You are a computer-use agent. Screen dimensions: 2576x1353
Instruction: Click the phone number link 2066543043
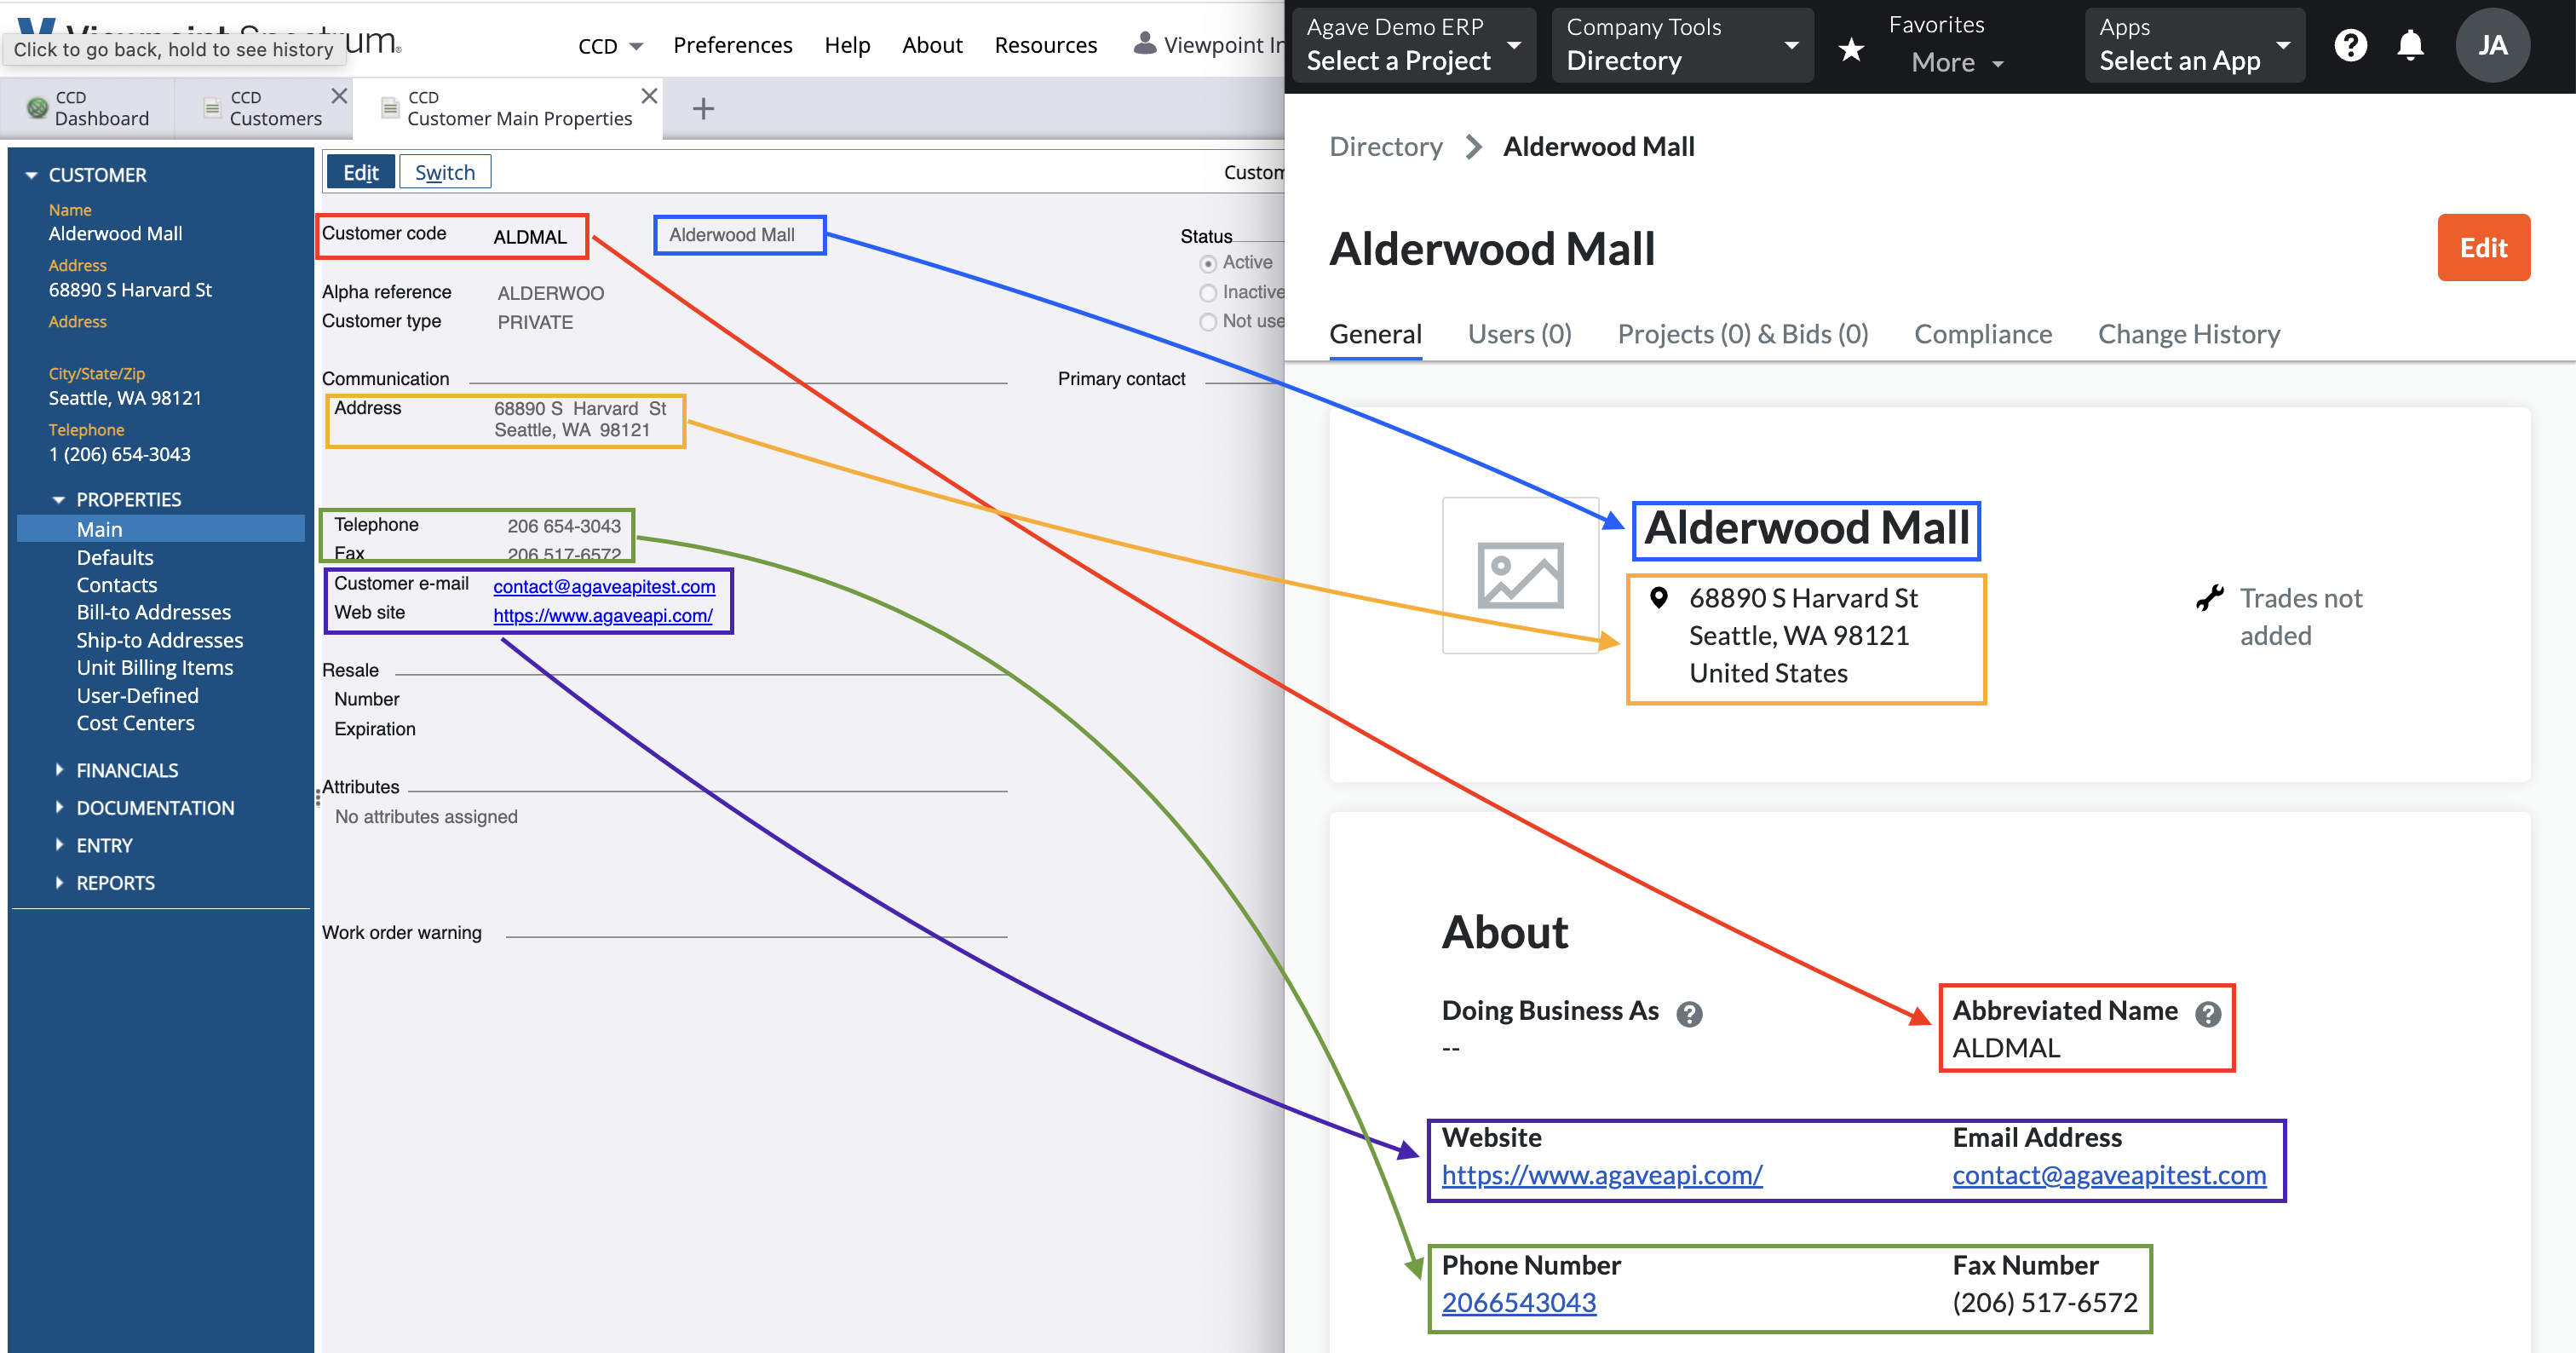click(1519, 1302)
